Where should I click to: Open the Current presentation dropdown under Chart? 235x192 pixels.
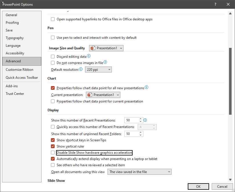click(x=103, y=95)
